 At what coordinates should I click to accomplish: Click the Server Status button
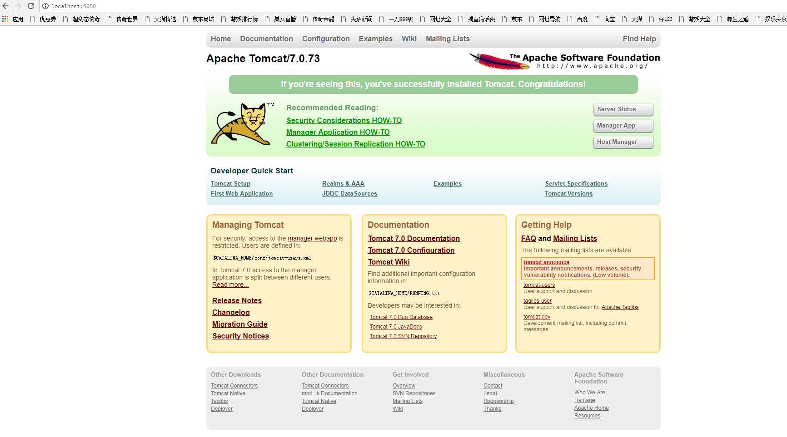623,109
